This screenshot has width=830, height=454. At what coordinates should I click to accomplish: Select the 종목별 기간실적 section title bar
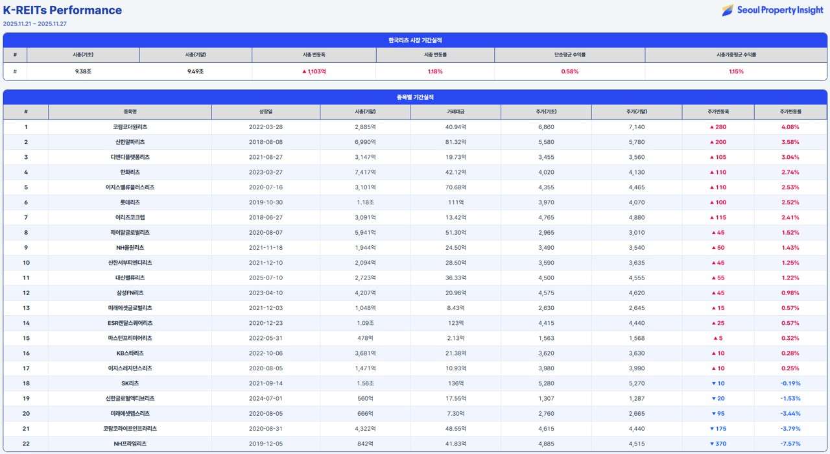[x=415, y=97]
